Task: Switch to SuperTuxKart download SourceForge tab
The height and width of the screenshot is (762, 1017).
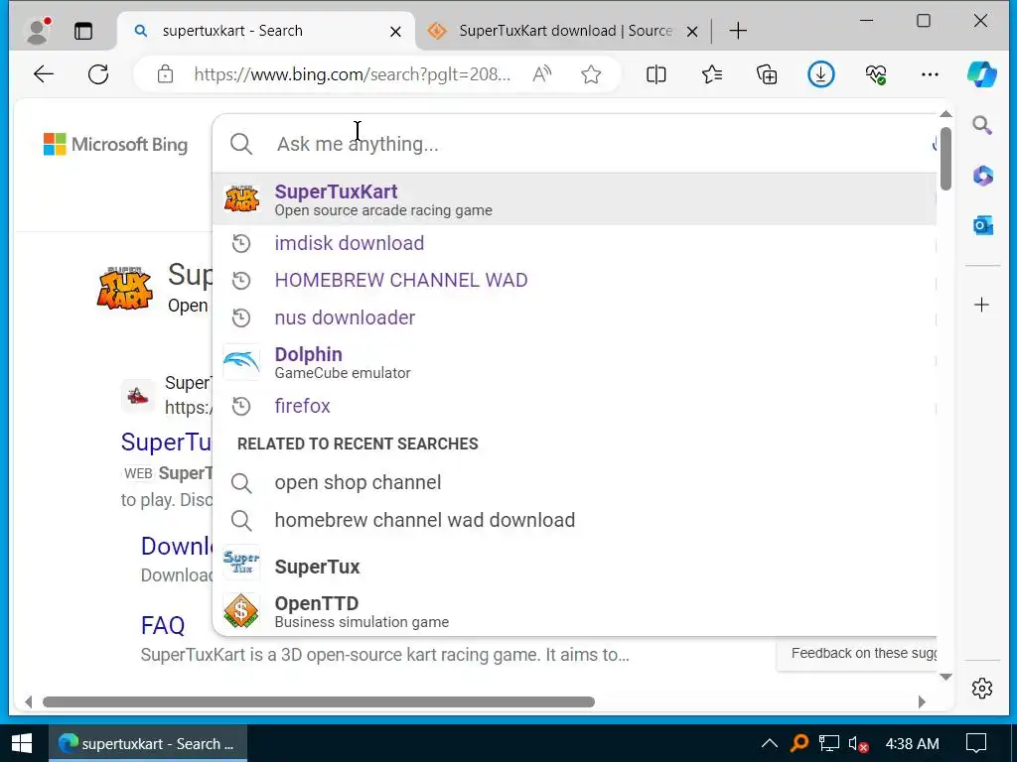Action: pyautogui.click(x=564, y=31)
